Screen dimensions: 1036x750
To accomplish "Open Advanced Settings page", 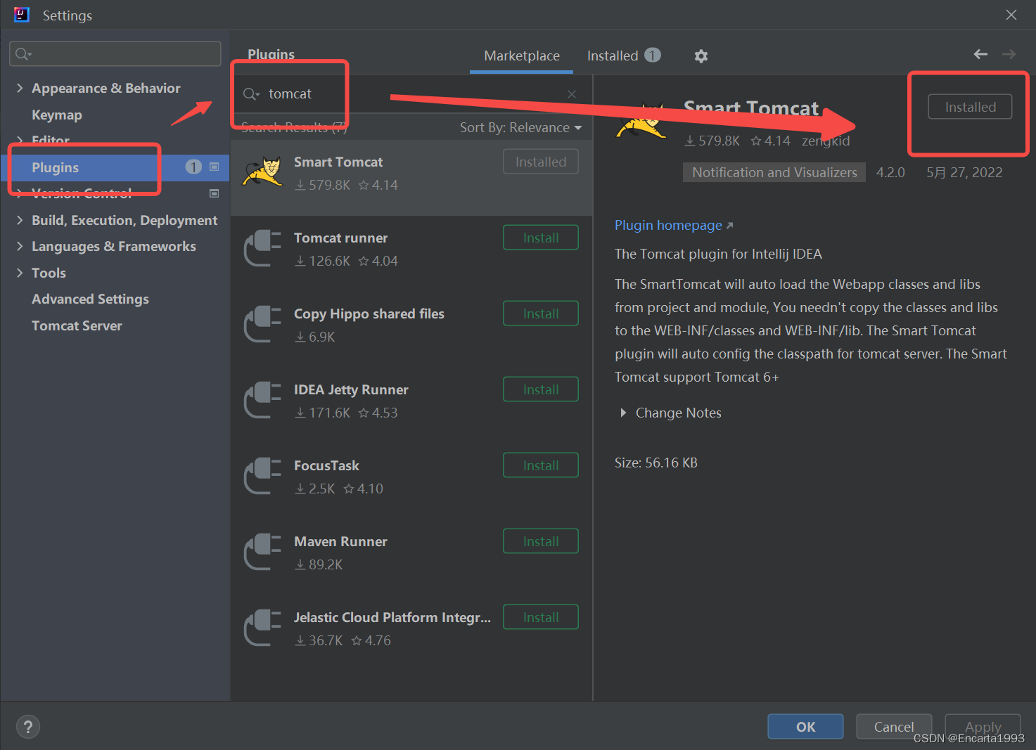I will coord(90,299).
